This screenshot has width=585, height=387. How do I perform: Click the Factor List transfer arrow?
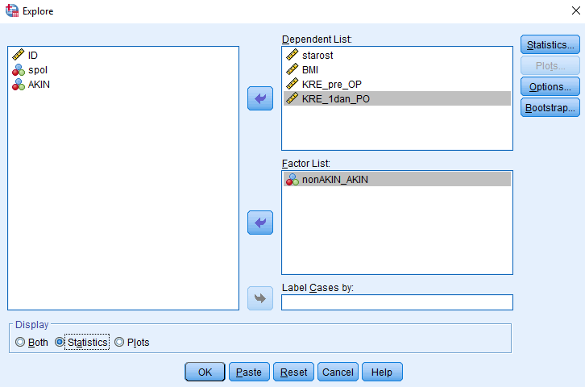click(x=260, y=223)
